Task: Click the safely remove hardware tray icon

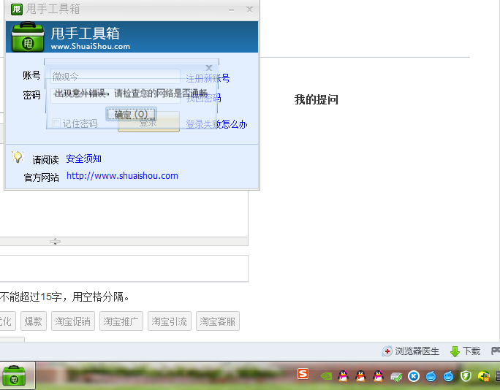Action: tap(396, 377)
